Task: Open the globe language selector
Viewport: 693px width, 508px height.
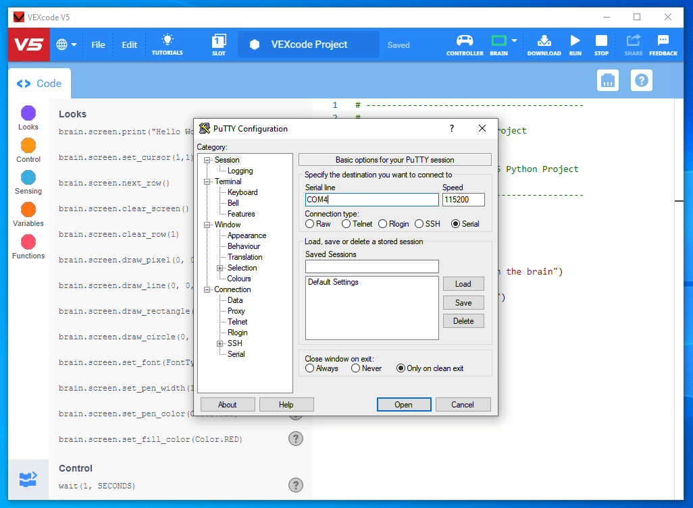Action: pos(66,45)
